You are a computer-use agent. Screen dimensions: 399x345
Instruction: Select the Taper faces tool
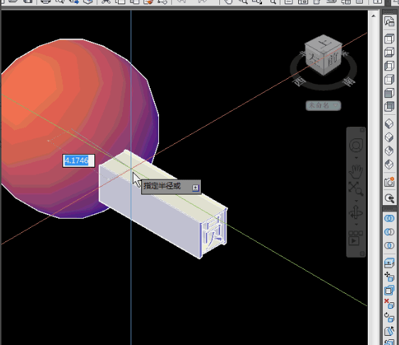point(389,331)
